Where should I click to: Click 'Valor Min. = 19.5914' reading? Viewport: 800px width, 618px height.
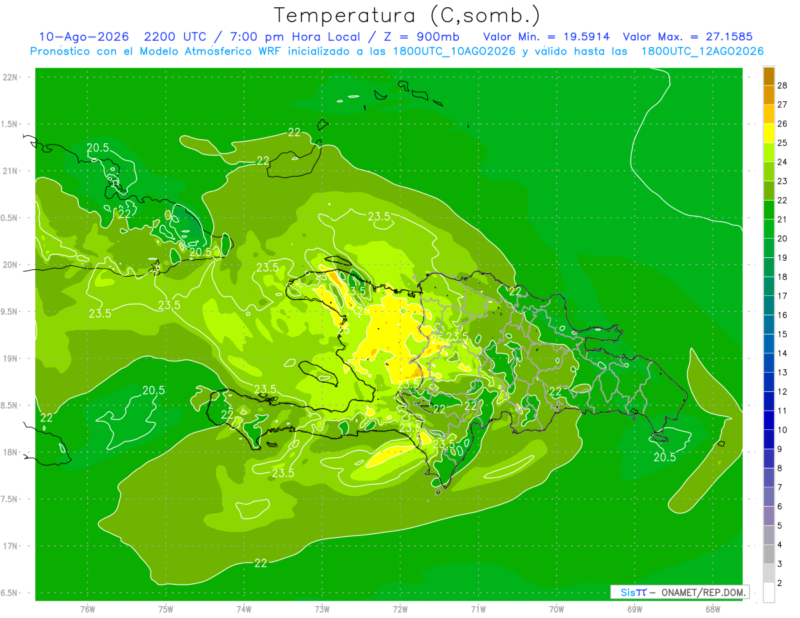pyautogui.click(x=547, y=37)
